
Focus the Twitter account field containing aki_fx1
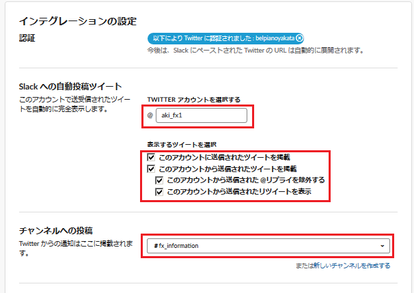(x=202, y=115)
